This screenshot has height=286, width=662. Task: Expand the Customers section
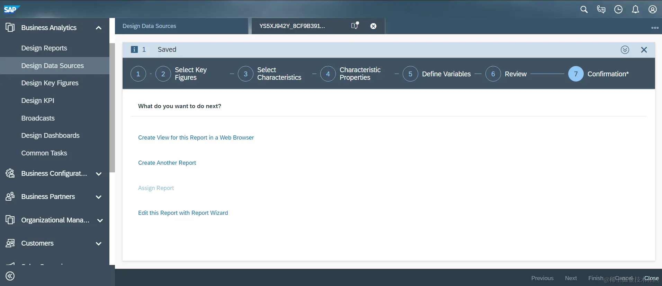pyautogui.click(x=99, y=244)
